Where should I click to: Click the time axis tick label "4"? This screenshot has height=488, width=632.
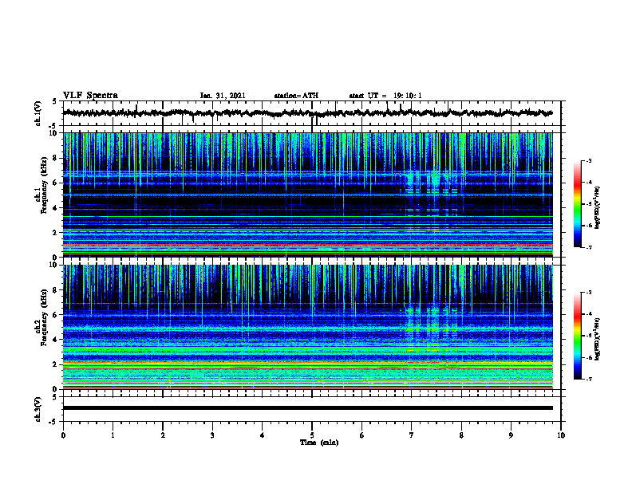pos(263,435)
